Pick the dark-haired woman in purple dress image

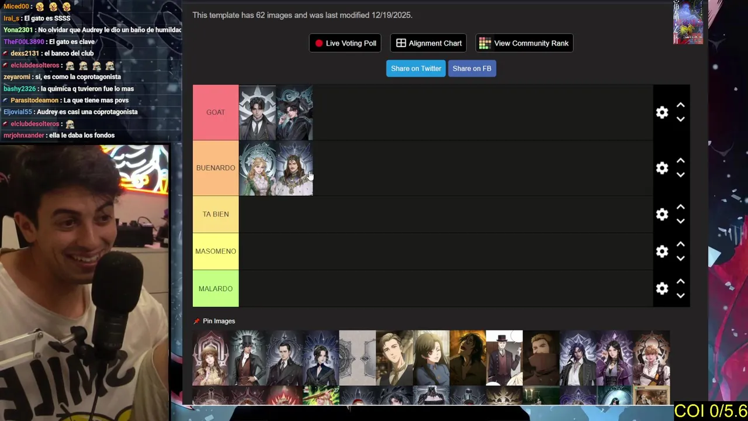(614, 358)
